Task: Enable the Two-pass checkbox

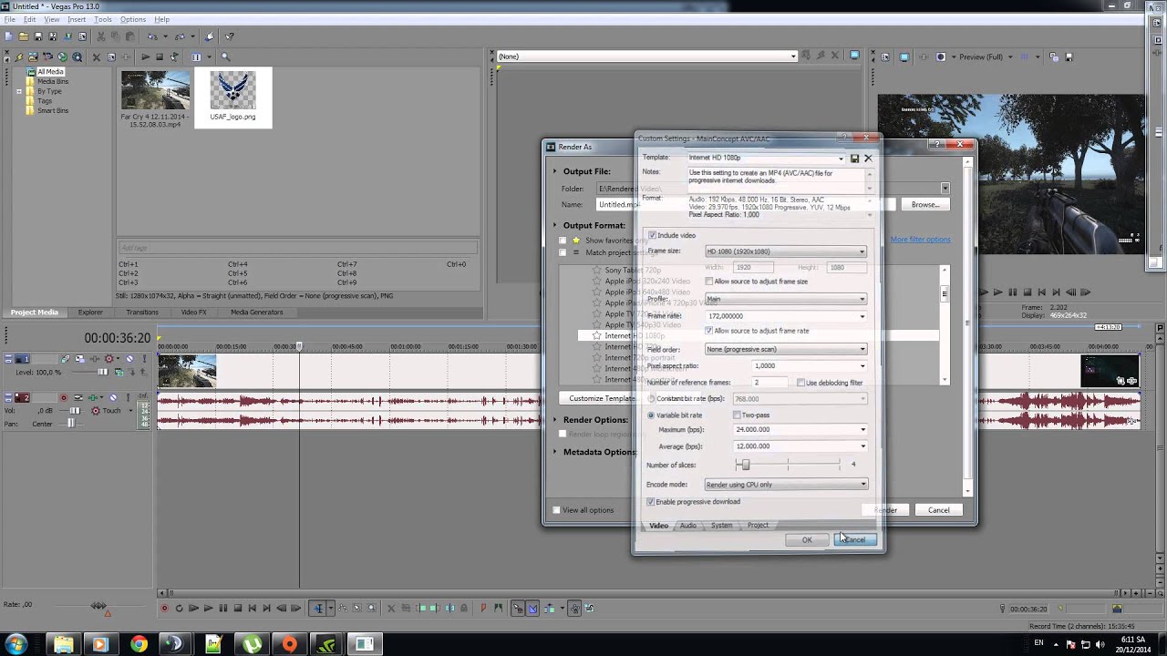Action: click(x=737, y=415)
